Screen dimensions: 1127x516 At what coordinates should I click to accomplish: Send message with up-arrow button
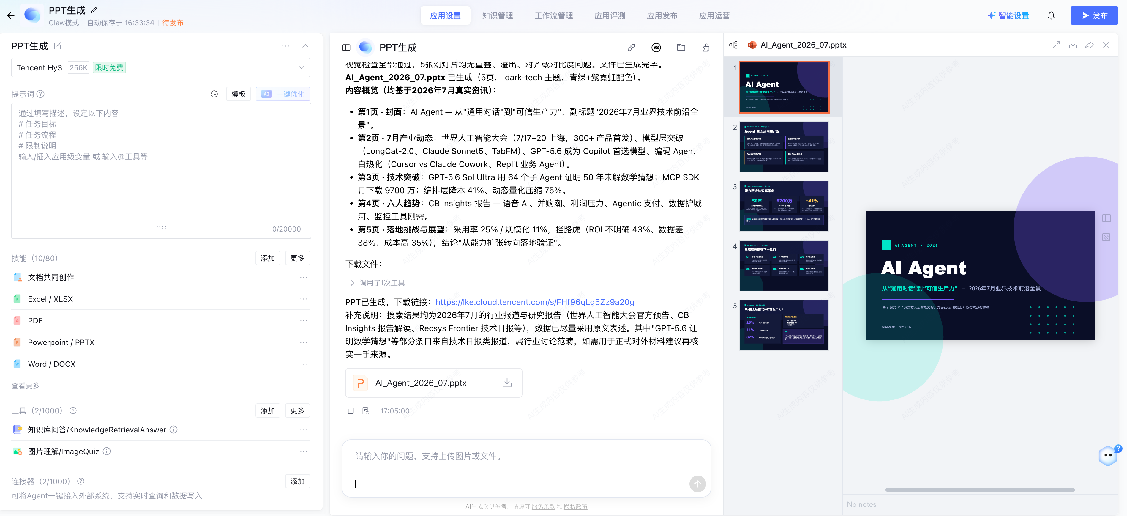click(x=697, y=484)
